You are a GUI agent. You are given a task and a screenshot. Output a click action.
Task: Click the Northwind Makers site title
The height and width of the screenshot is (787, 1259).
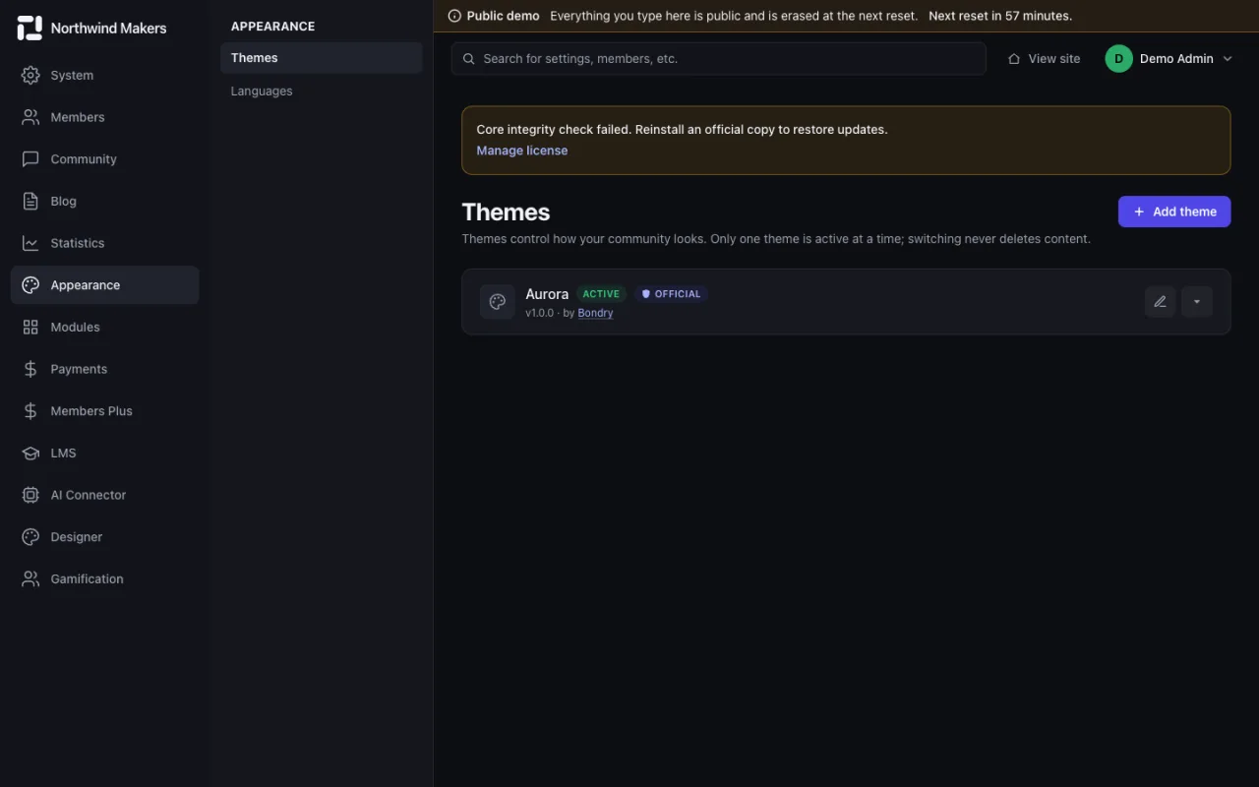pyautogui.click(x=109, y=29)
